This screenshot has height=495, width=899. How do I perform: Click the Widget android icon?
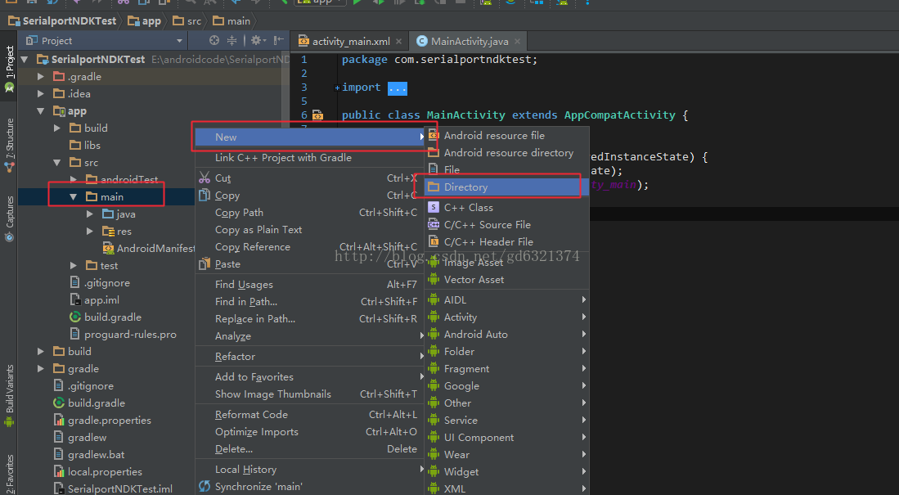coord(434,471)
